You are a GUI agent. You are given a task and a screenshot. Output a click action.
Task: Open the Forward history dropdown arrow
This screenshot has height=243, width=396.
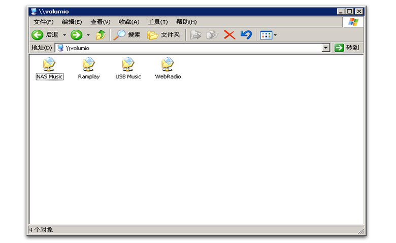(88, 35)
